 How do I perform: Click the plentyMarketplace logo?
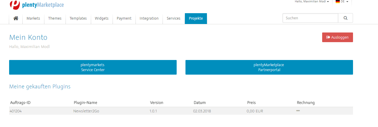36,5
